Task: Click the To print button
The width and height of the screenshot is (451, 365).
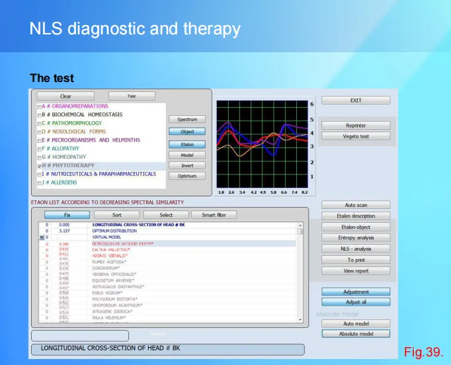Action: click(356, 260)
